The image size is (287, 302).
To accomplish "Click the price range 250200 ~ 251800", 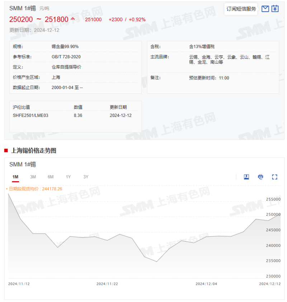I will pyautogui.click(x=39, y=19).
